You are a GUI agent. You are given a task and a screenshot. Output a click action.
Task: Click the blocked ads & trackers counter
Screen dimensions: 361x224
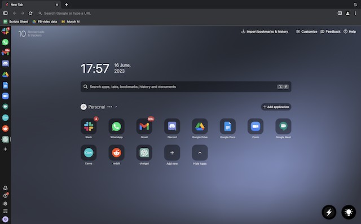[32, 34]
